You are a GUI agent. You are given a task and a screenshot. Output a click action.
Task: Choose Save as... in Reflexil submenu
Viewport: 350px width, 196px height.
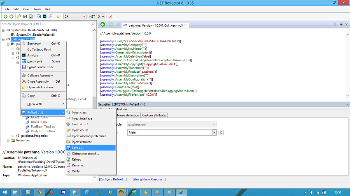click(x=91, y=148)
